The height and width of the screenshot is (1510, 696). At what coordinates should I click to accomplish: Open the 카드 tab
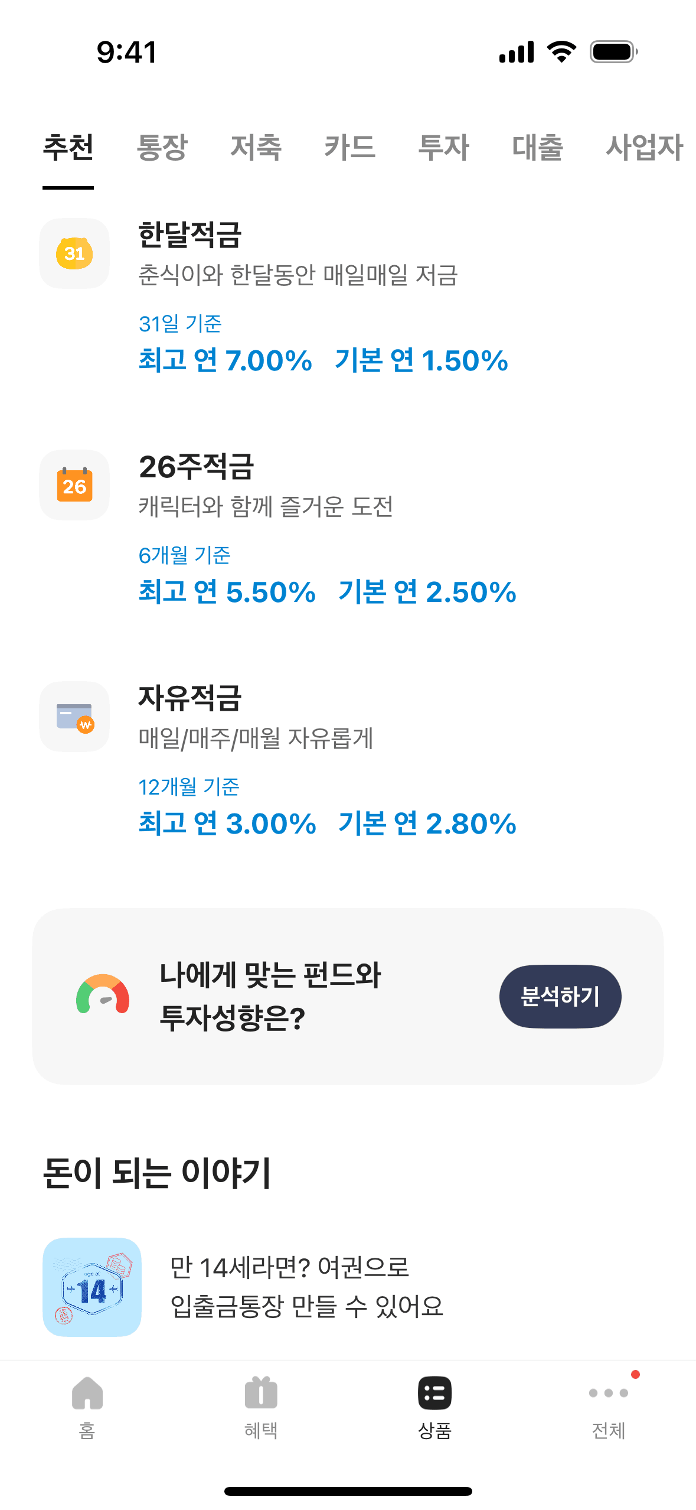click(x=349, y=147)
